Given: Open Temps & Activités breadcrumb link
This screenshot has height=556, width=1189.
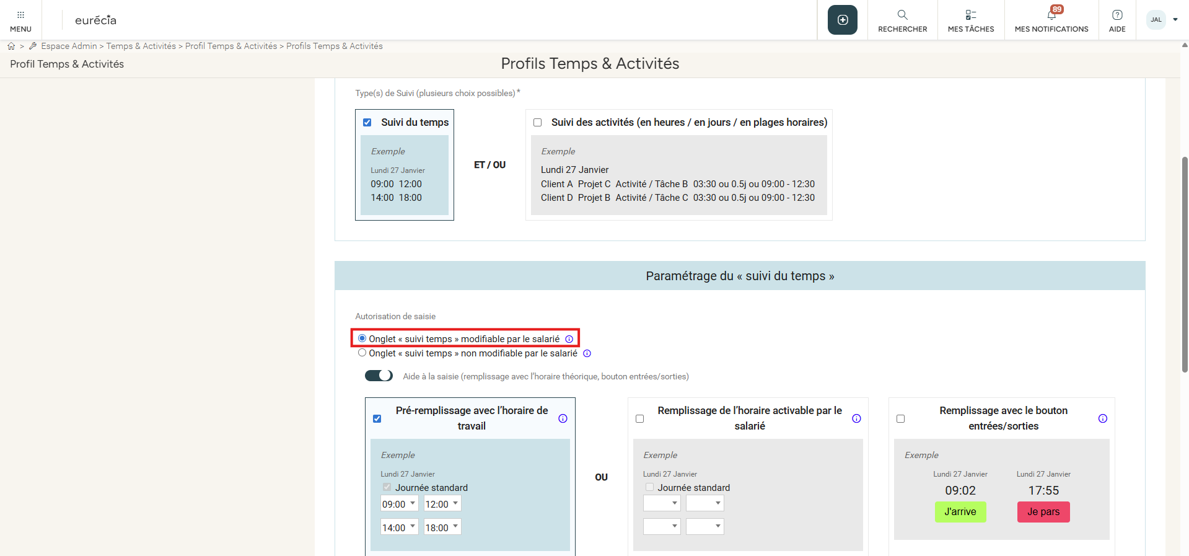Looking at the screenshot, I should click(x=141, y=46).
